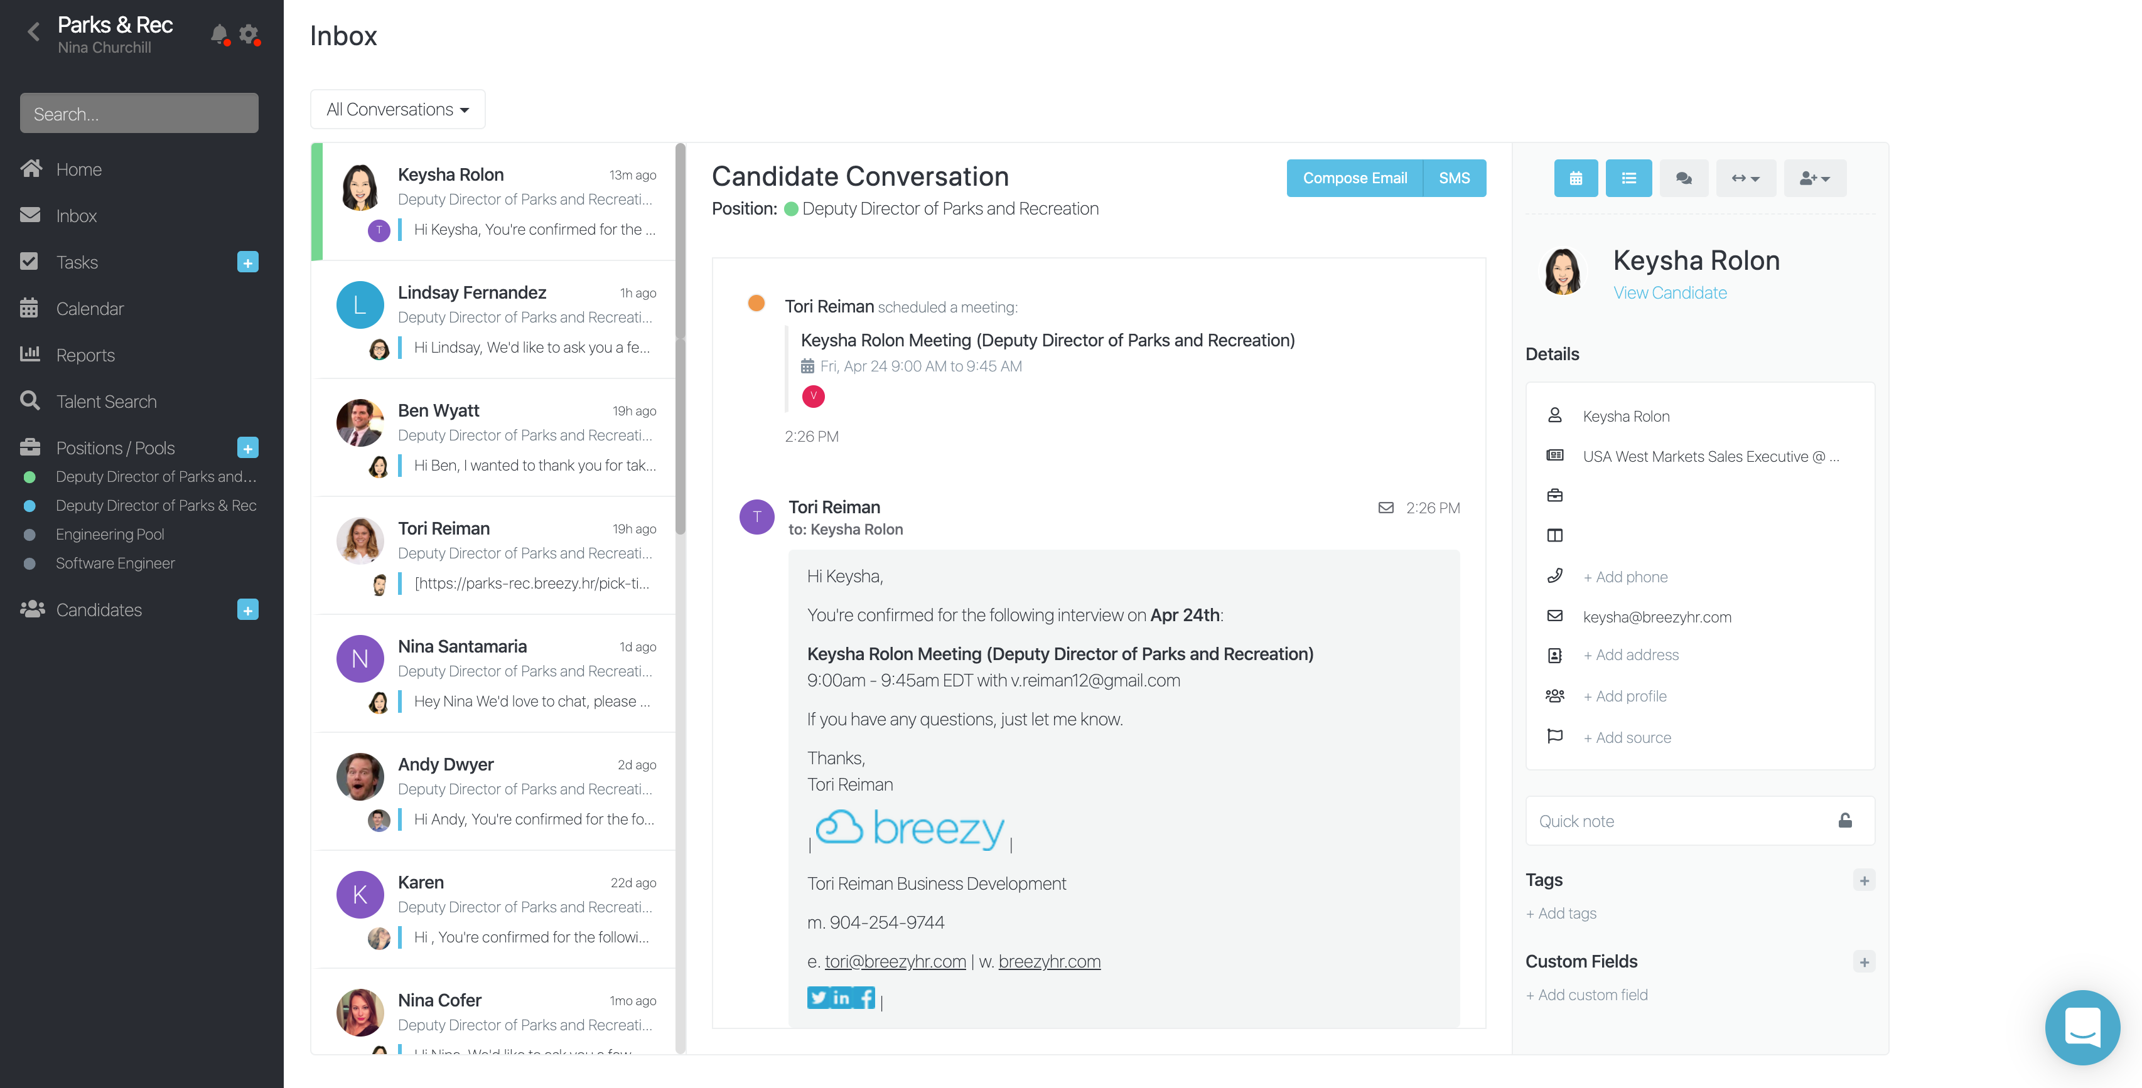Click the add Candidates plus icon

point(247,609)
